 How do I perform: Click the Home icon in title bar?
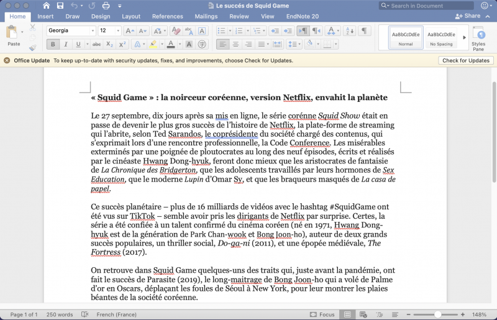(46, 6)
